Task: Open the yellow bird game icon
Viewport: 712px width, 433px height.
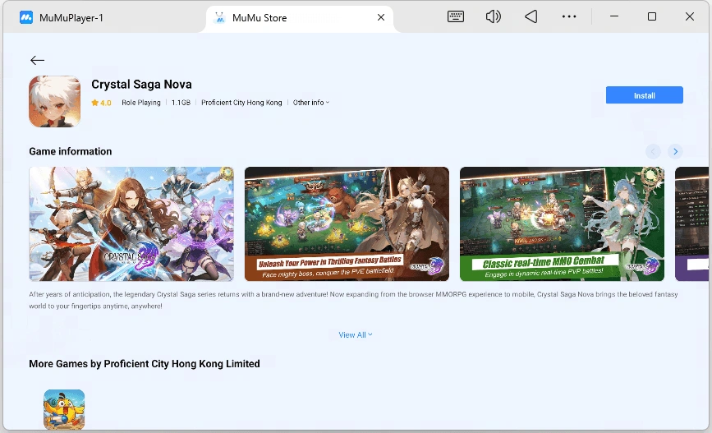Action: tap(64, 409)
